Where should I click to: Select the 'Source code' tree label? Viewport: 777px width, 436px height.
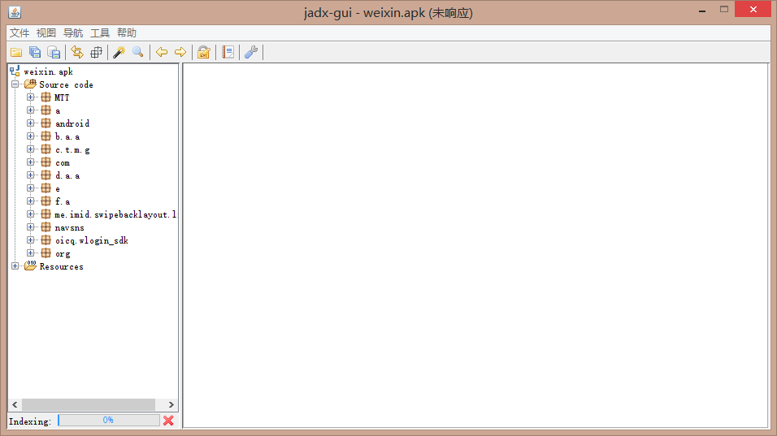(66, 84)
